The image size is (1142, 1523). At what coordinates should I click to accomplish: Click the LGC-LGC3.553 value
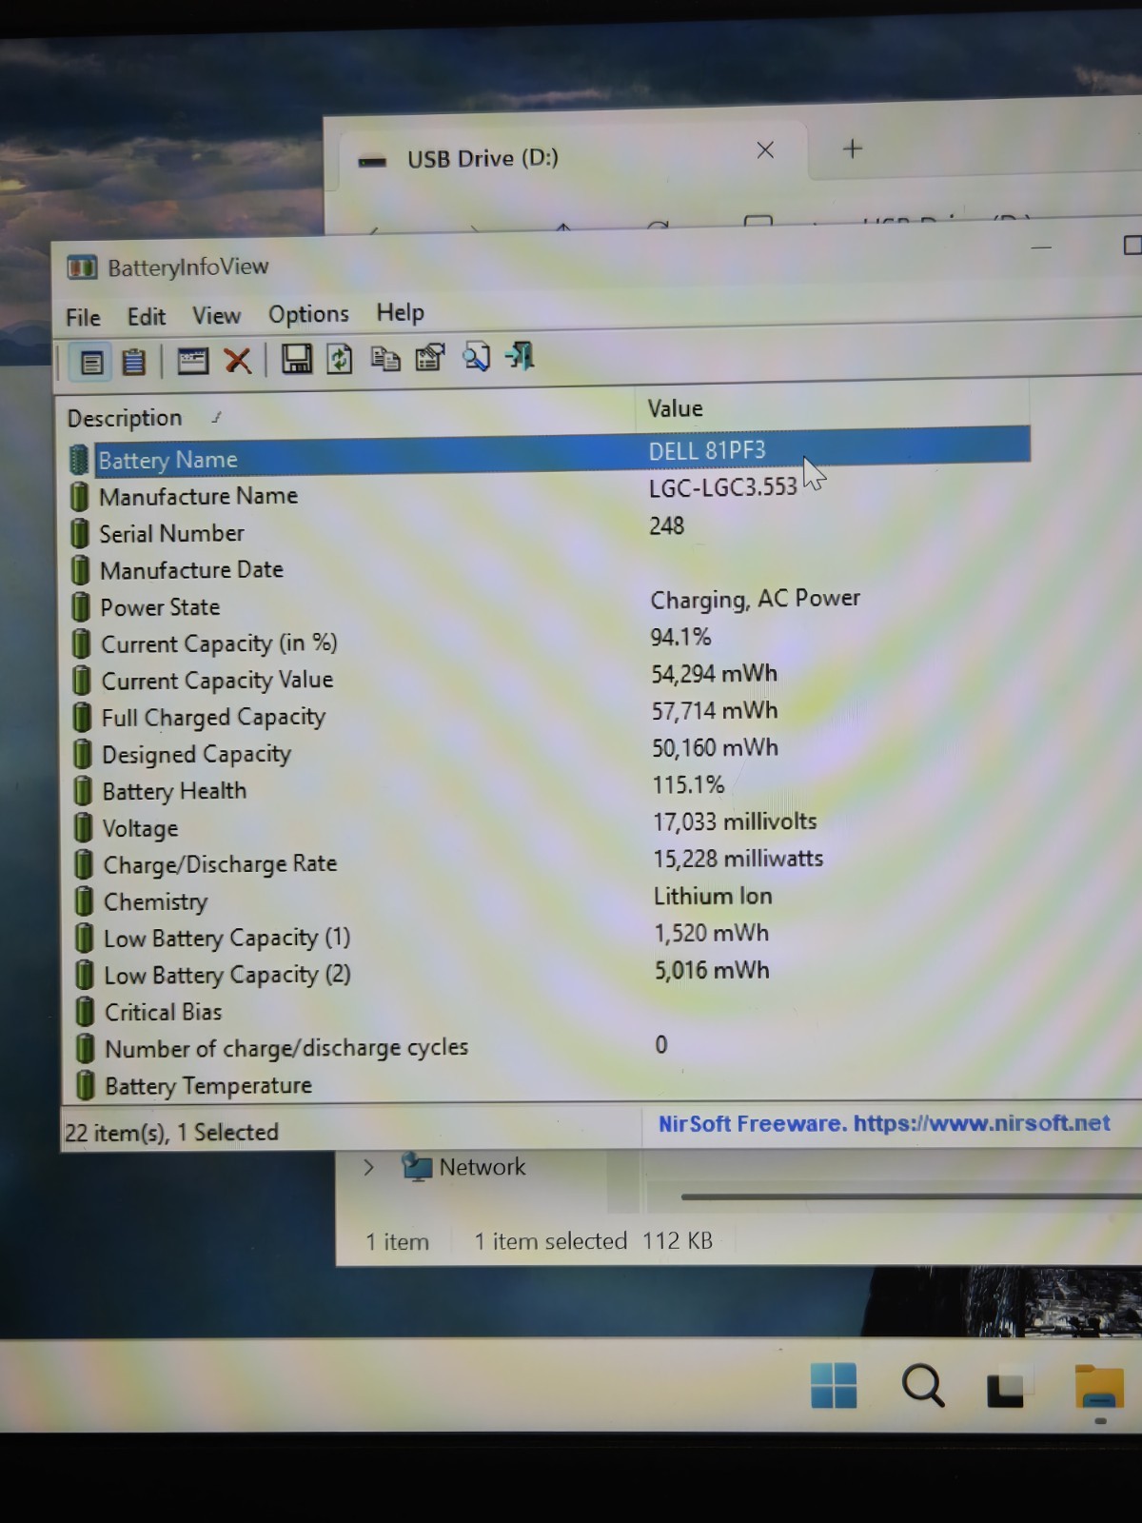(723, 487)
